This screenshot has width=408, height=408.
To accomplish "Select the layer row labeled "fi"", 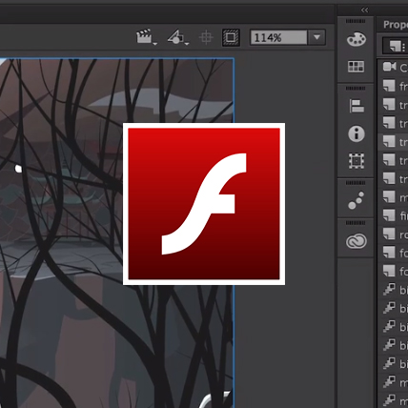I will coord(394,215).
